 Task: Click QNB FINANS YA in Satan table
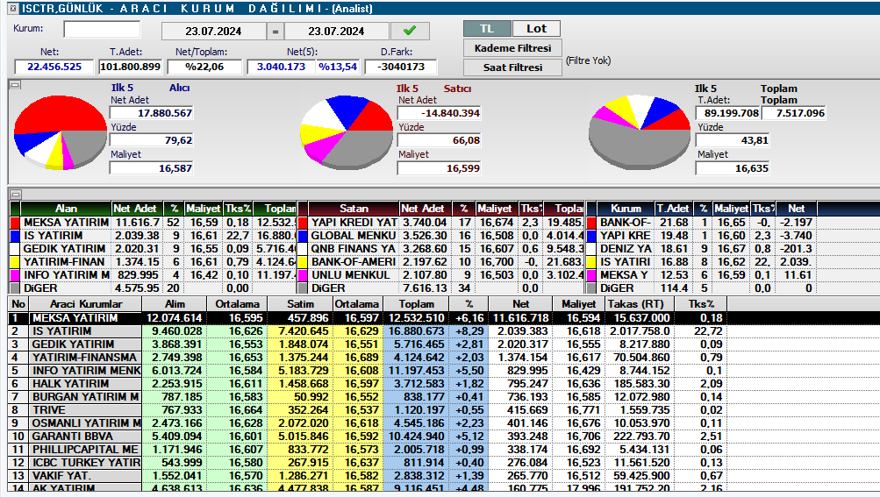click(x=353, y=249)
